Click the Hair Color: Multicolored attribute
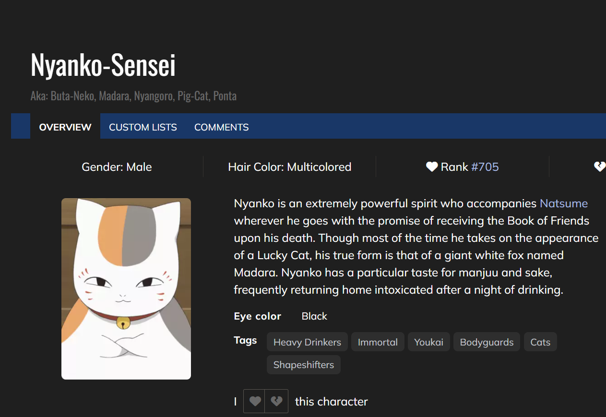 (289, 167)
